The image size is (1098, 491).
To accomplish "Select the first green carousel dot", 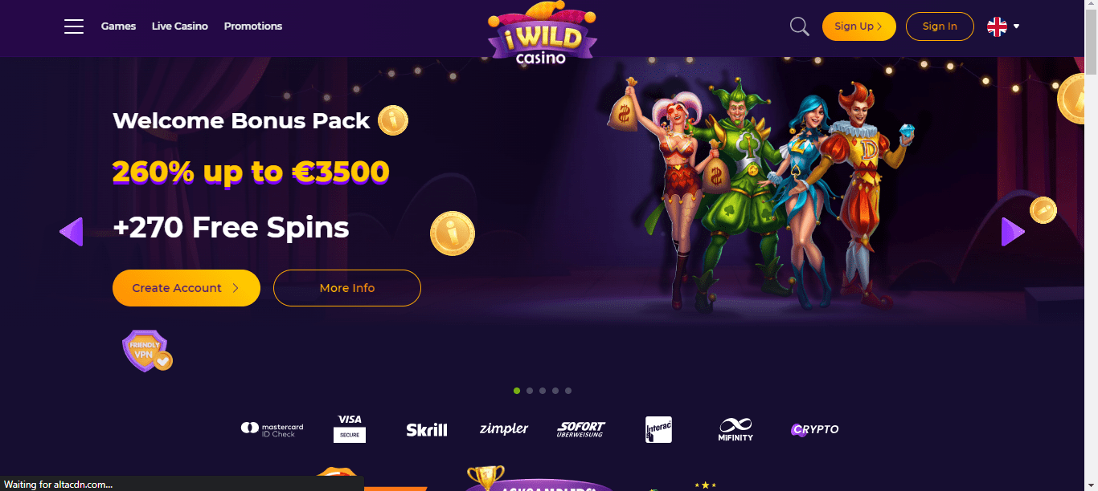I will point(516,391).
